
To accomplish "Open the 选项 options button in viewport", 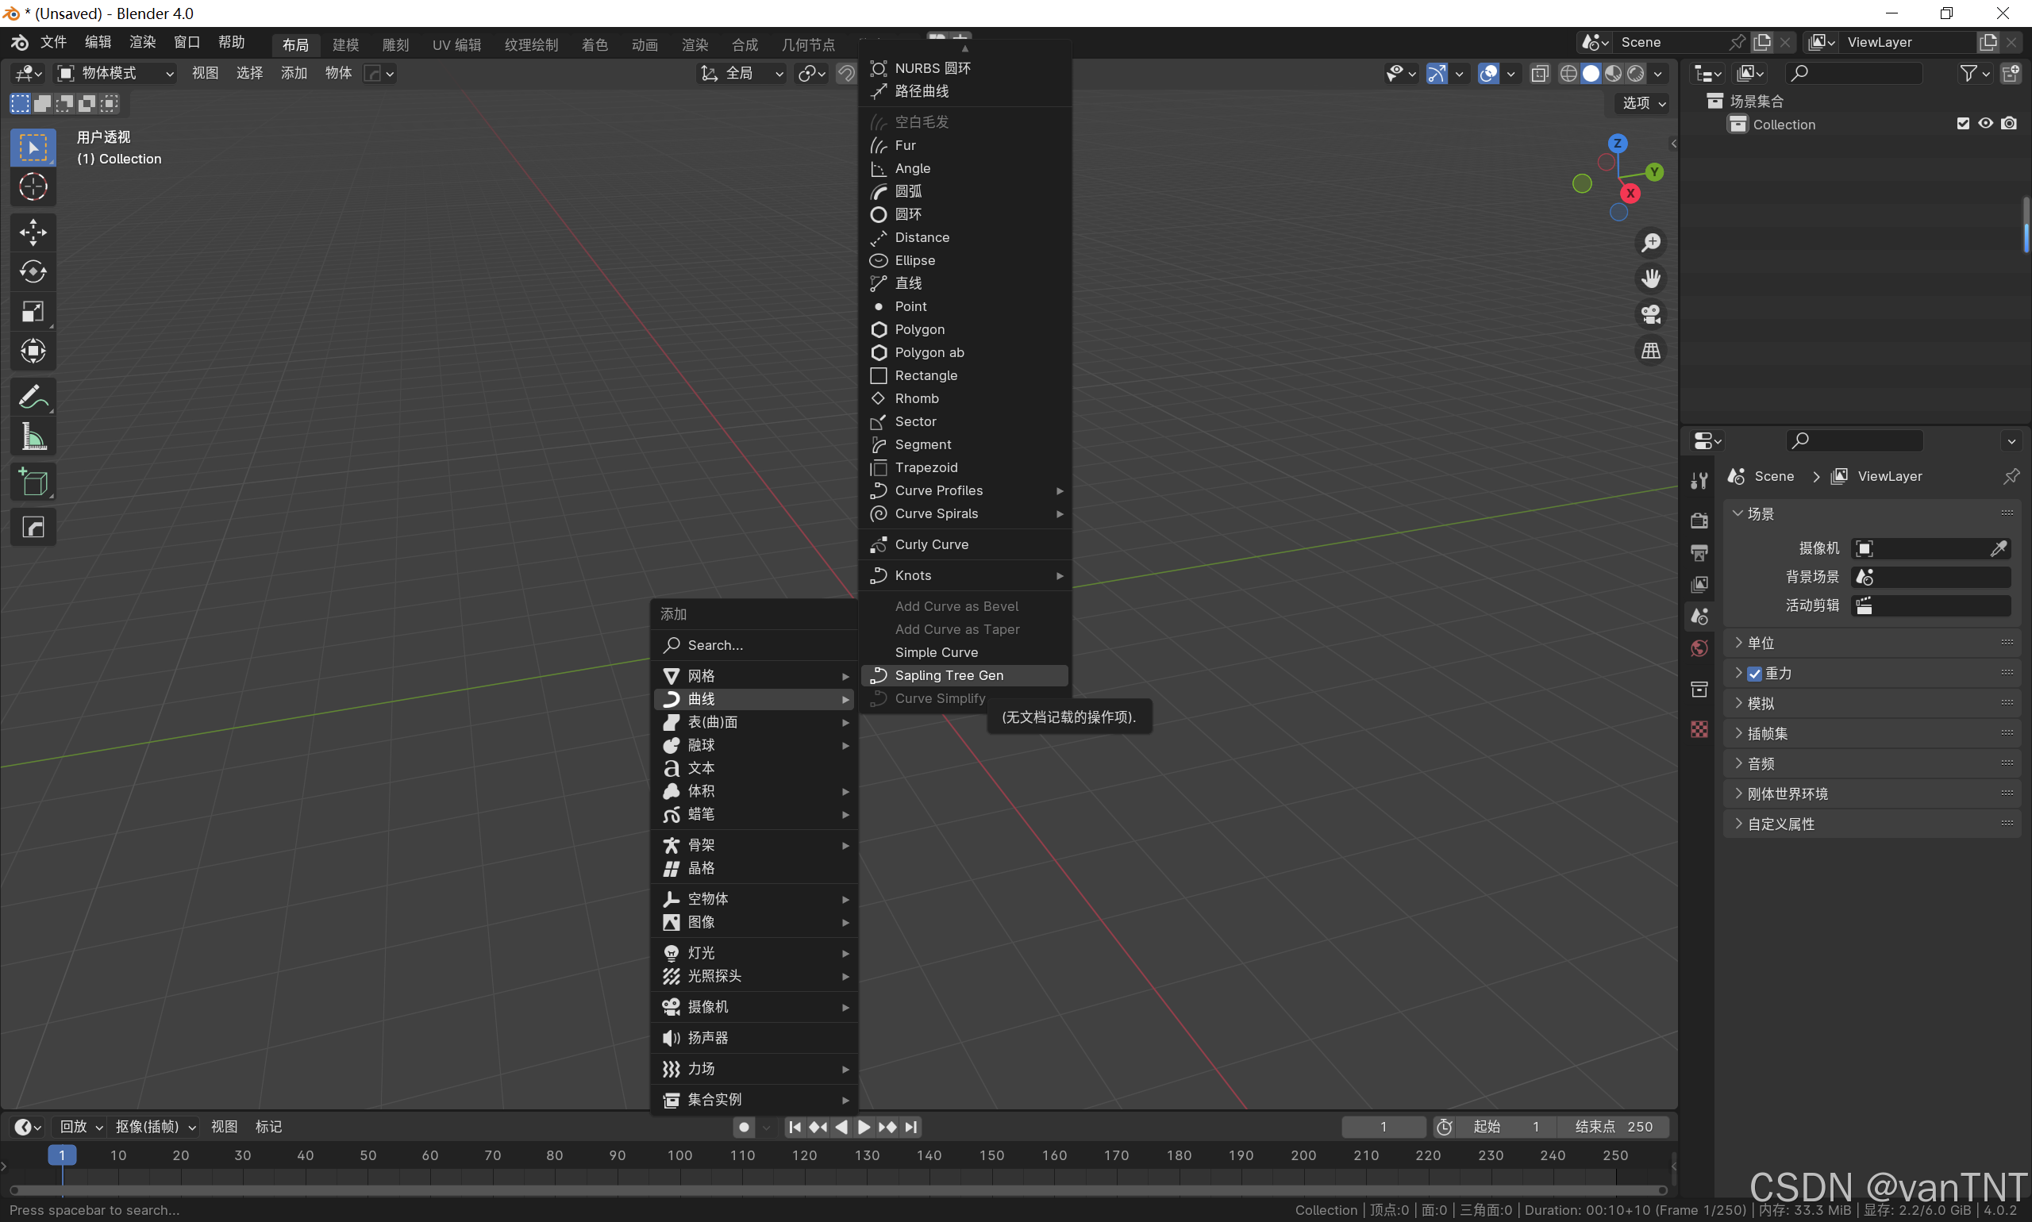I will [x=1643, y=103].
